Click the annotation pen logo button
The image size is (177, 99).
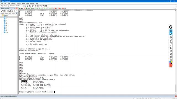171,27
